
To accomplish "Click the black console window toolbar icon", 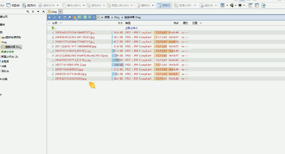I will [240, 6].
